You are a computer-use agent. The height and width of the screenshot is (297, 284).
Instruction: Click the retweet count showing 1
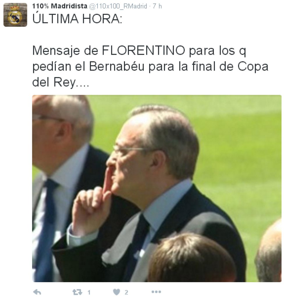tap(89, 292)
